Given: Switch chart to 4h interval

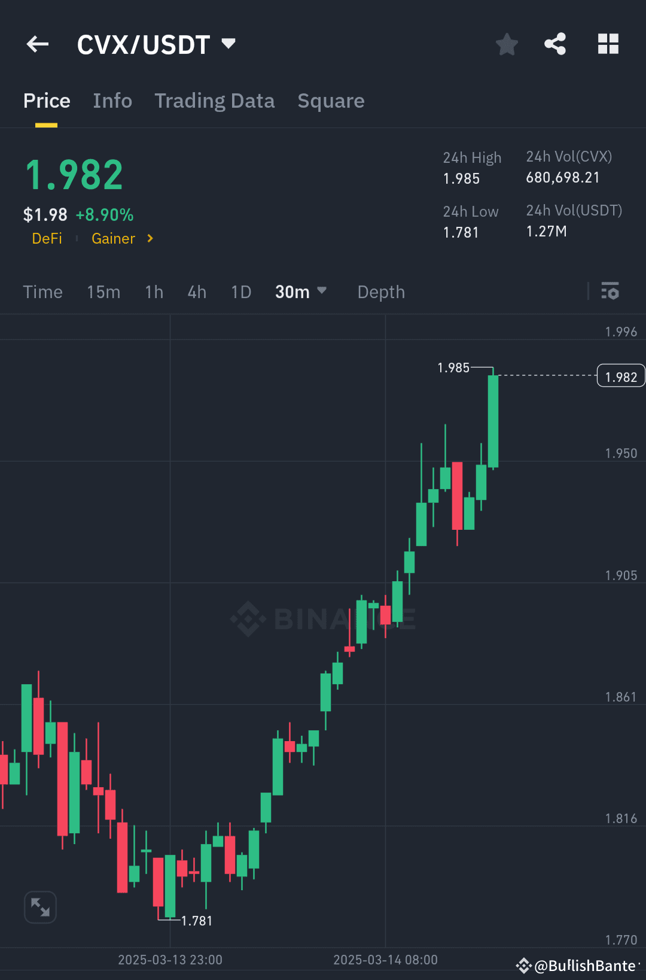Looking at the screenshot, I should tap(196, 292).
